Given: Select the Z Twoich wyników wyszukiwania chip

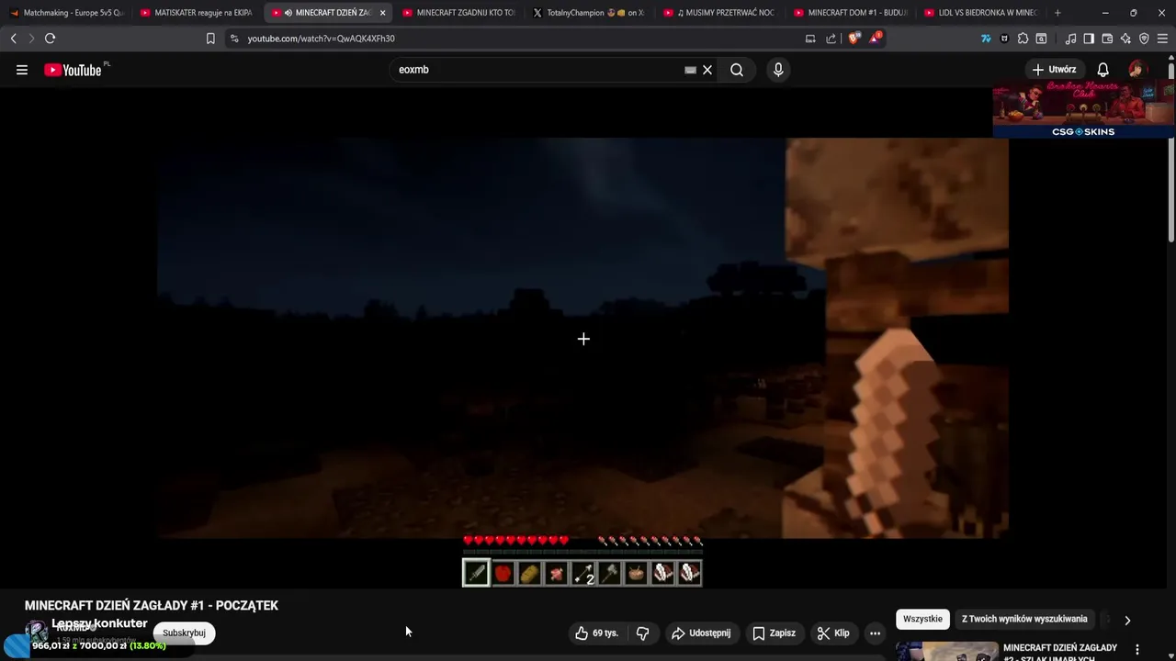Looking at the screenshot, I should [x=1024, y=619].
